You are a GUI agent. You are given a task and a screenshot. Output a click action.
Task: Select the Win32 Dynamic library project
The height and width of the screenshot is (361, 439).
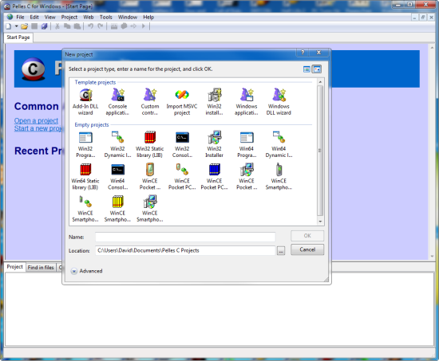pos(117,144)
